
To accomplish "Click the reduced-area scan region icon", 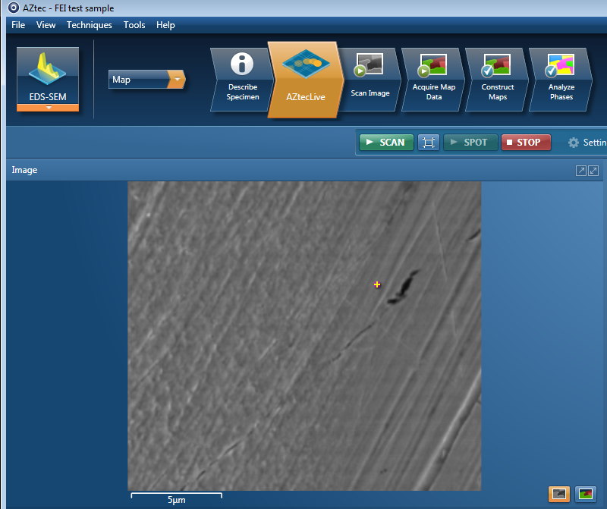I will coord(429,143).
